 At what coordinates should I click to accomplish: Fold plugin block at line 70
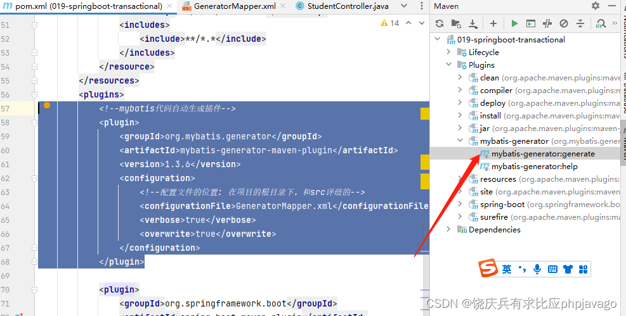click(x=35, y=289)
